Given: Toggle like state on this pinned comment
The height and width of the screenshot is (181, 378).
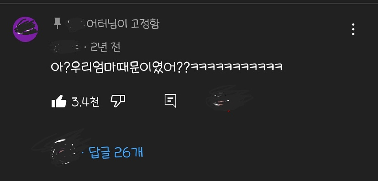Looking at the screenshot, I should click(x=59, y=101).
